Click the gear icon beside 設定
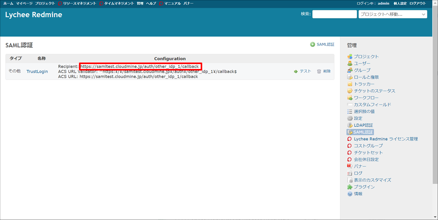The width and height of the screenshot is (438, 220). click(x=349, y=118)
